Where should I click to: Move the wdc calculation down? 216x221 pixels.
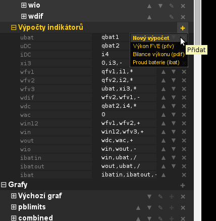(x=174, y=106)
